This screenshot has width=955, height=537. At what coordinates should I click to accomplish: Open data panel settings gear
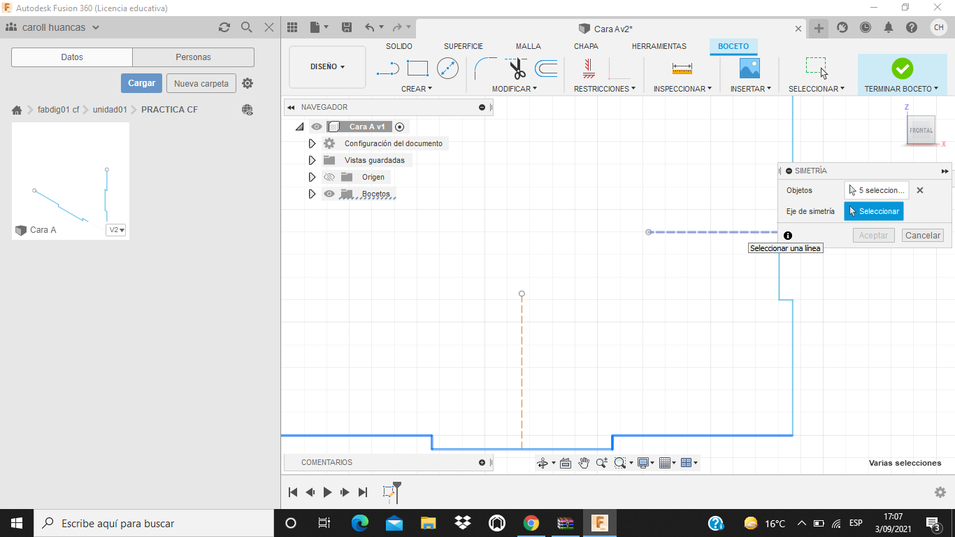click(x=247, y=83)
